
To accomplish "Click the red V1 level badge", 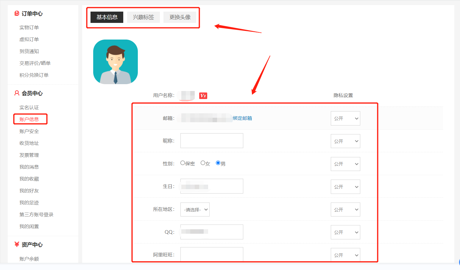I will [x=203, y=95].
